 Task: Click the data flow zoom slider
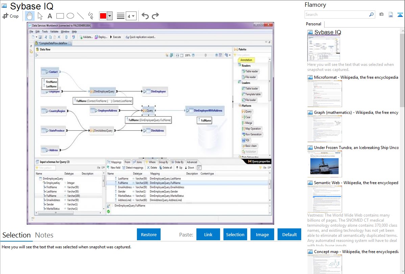(x=205, y=55)
